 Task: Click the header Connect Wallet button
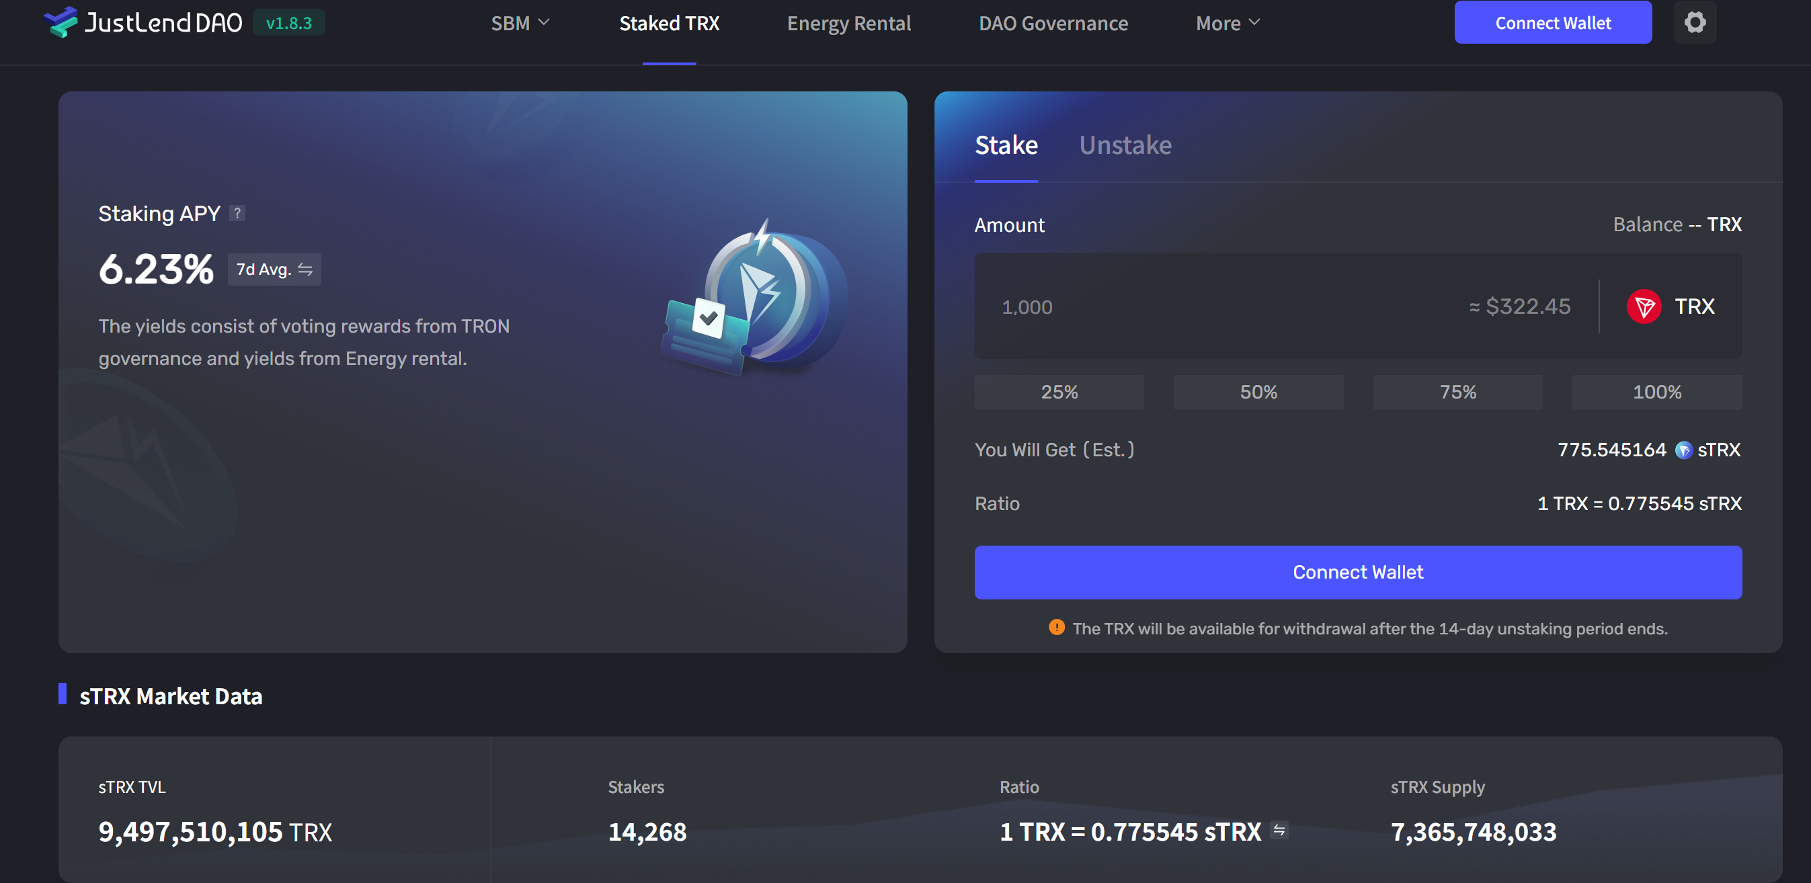(1552, 22)
